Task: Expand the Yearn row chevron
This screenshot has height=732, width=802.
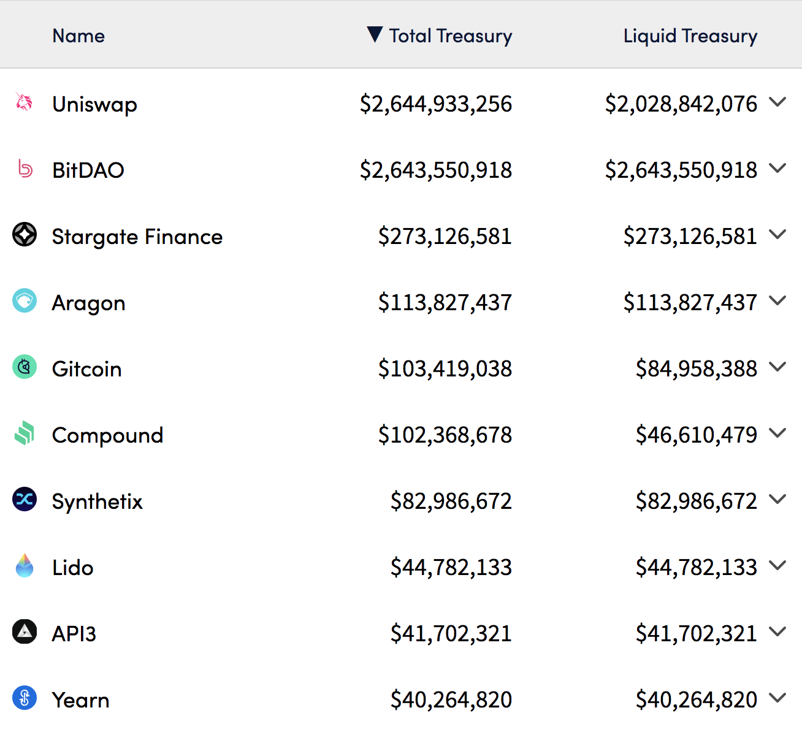Action: coord(777,698)
